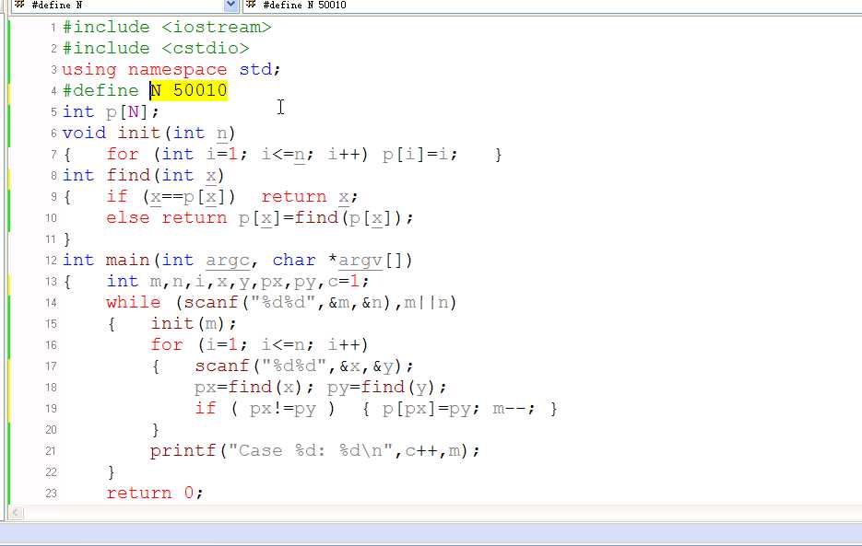Click line number 22 in the gutter
Viewport: 862px width, 546px height.
[x=51, y=471]
